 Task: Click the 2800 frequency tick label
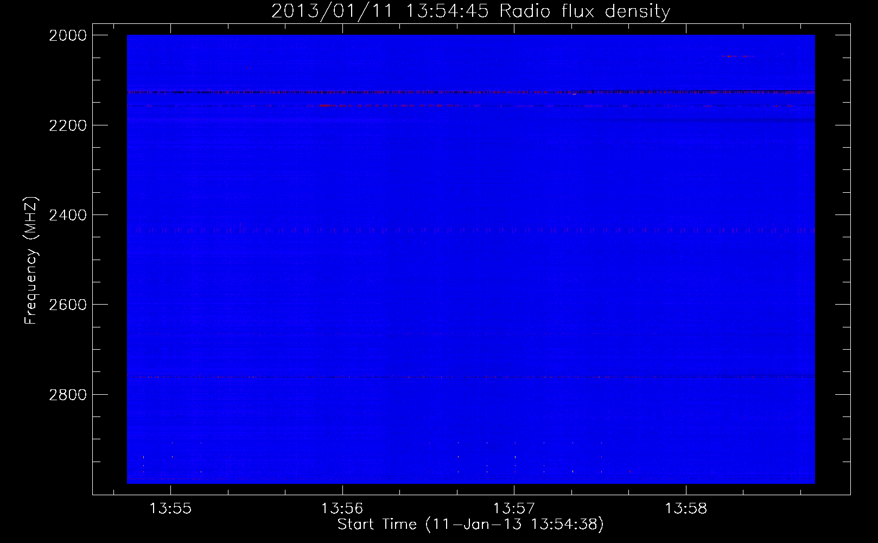point(68,395)
